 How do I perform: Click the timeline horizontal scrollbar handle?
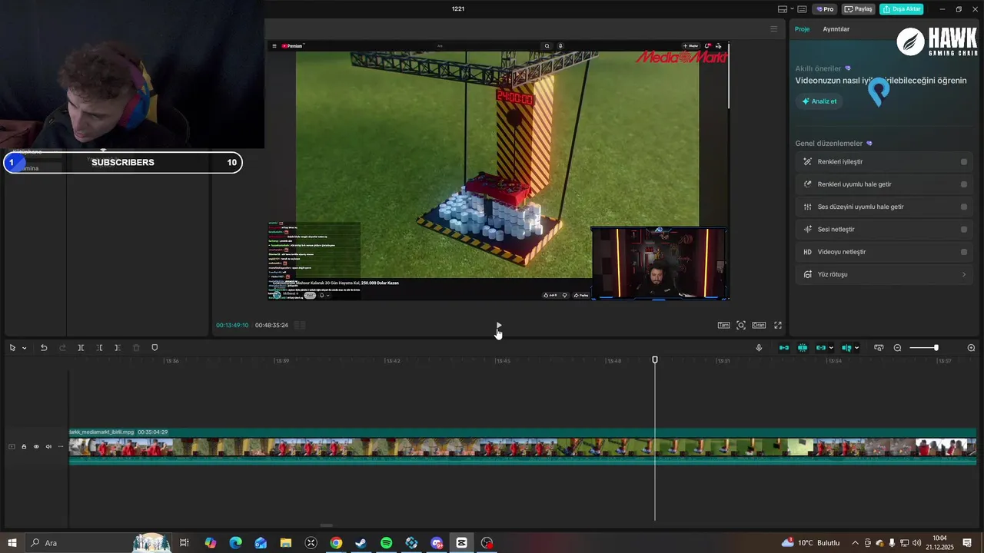tap(326, 526)
